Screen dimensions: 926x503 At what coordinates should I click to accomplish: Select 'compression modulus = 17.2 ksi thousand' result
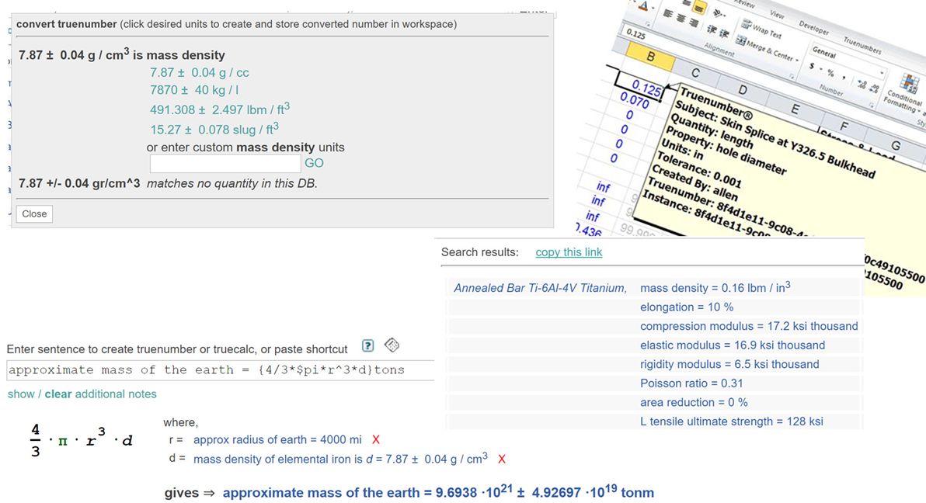tap(749, 326)
